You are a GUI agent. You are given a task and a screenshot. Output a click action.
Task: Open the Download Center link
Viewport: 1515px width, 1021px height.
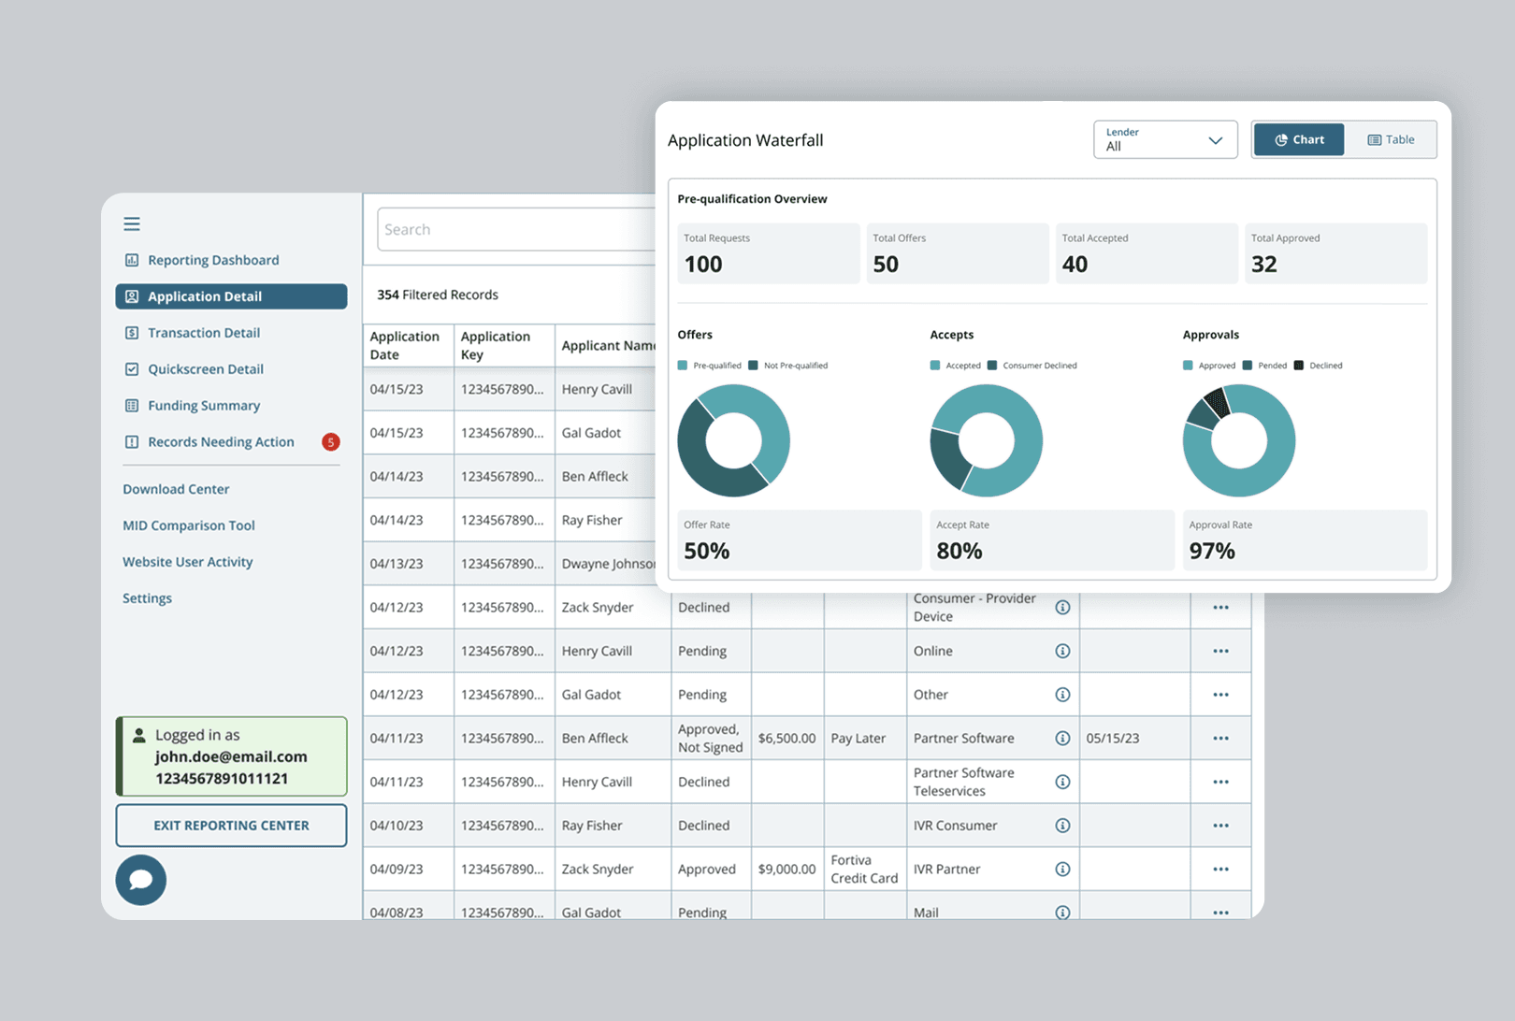click(x=175, y=488)
